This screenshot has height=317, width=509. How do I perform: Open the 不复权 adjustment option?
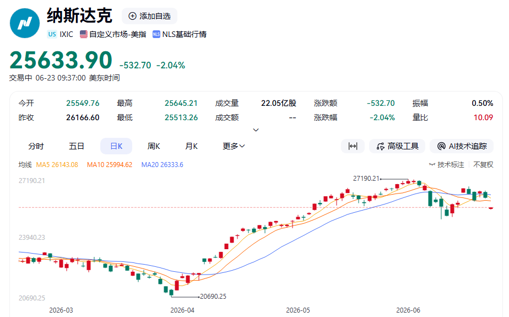pyautogui.click(x=483, y=165)
